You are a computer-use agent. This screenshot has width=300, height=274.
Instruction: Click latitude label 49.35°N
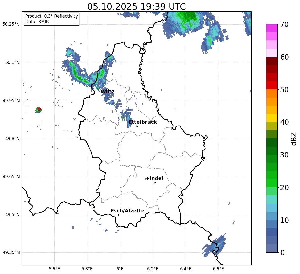11,252
